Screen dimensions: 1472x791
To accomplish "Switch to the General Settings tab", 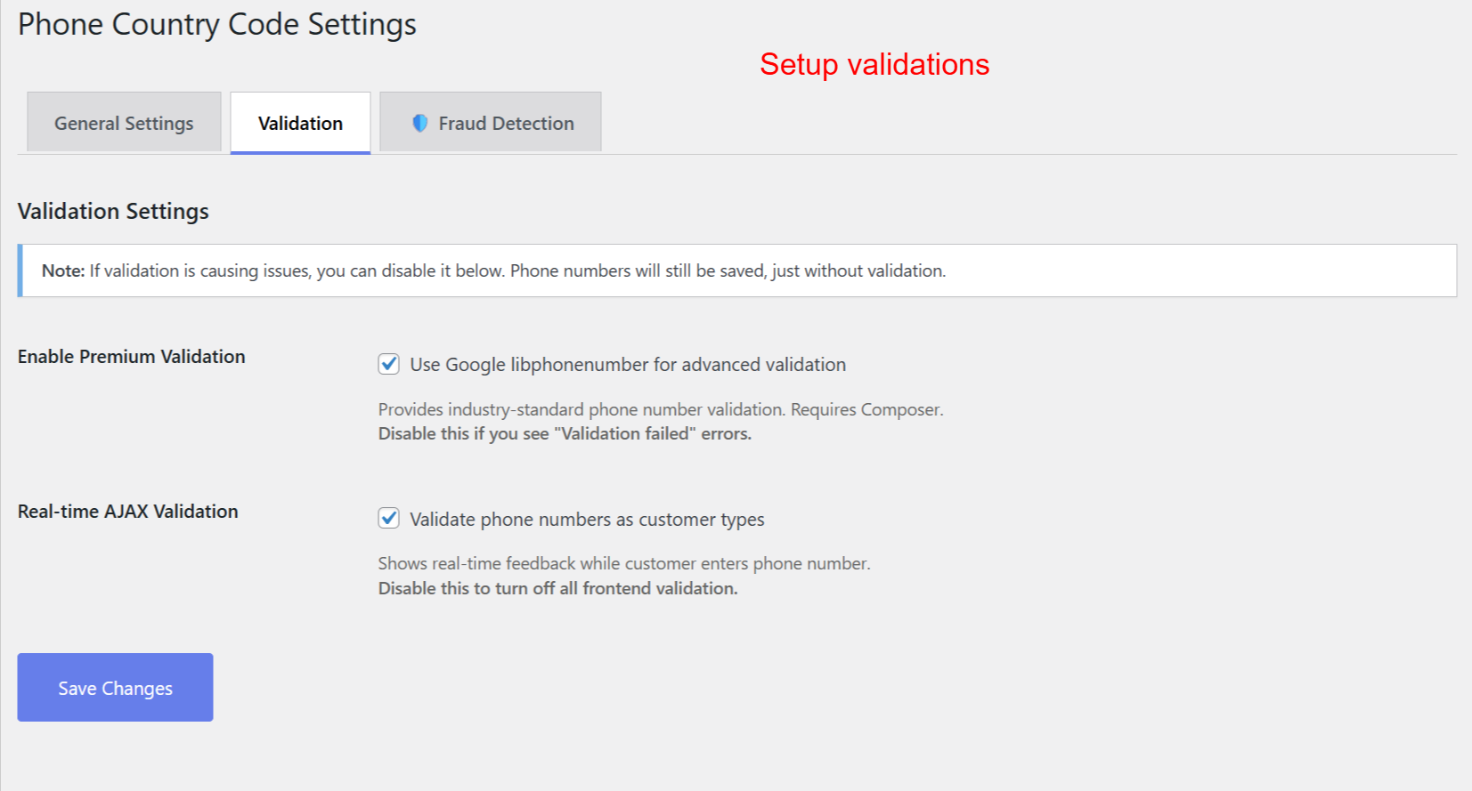I will click(123, 122).
